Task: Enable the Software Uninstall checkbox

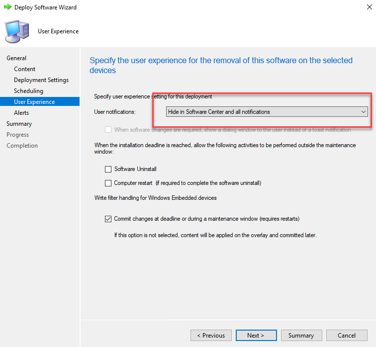Action: [x=108, y=169]
